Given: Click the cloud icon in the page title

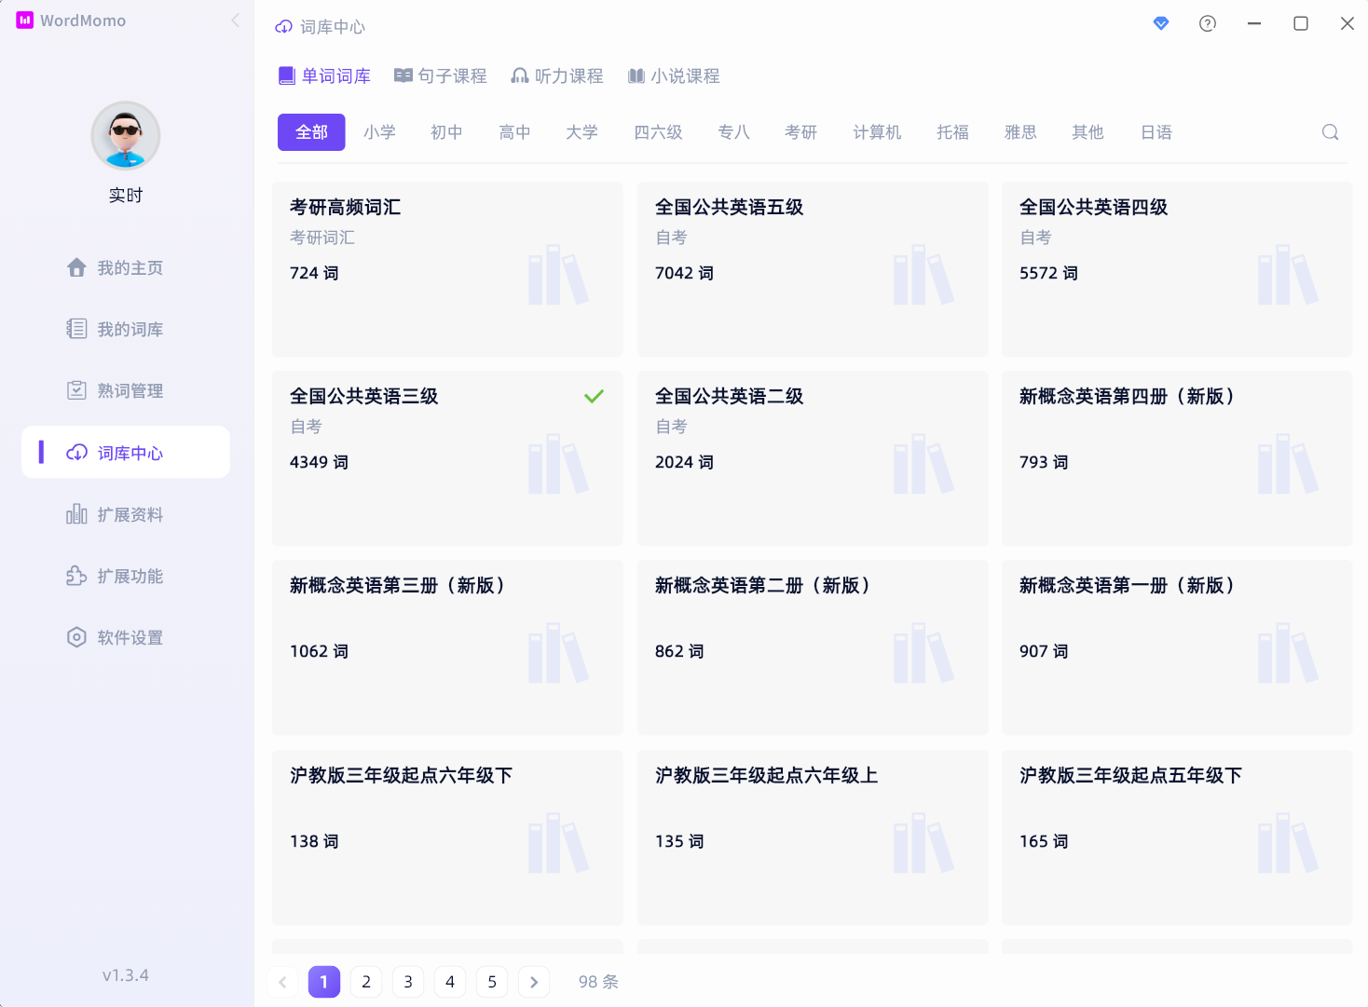Looking at the screenshot, I should click(284, 27).
